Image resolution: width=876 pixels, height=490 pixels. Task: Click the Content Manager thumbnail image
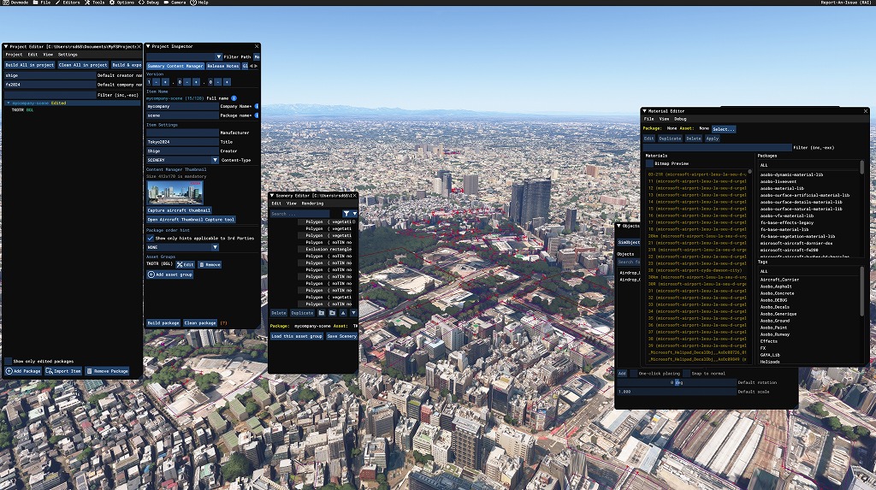(x=175, y=192)
